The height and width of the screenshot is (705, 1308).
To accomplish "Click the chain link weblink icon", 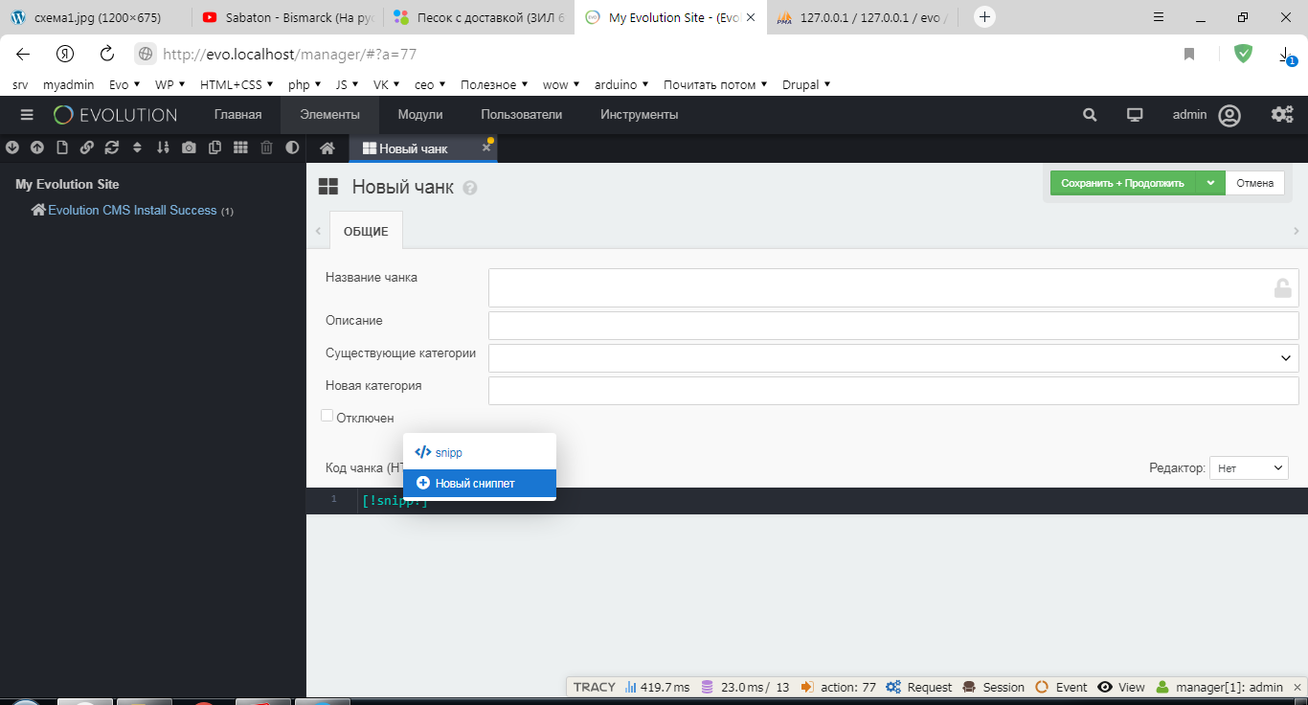I will pos(87,148).
